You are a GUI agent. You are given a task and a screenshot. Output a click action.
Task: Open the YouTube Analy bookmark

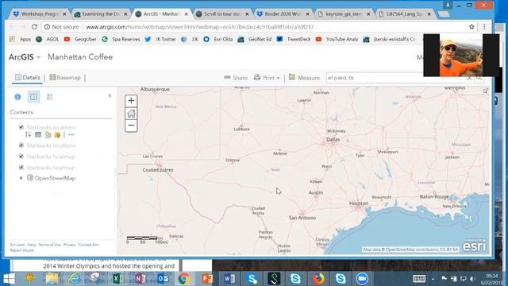[337, 39]
